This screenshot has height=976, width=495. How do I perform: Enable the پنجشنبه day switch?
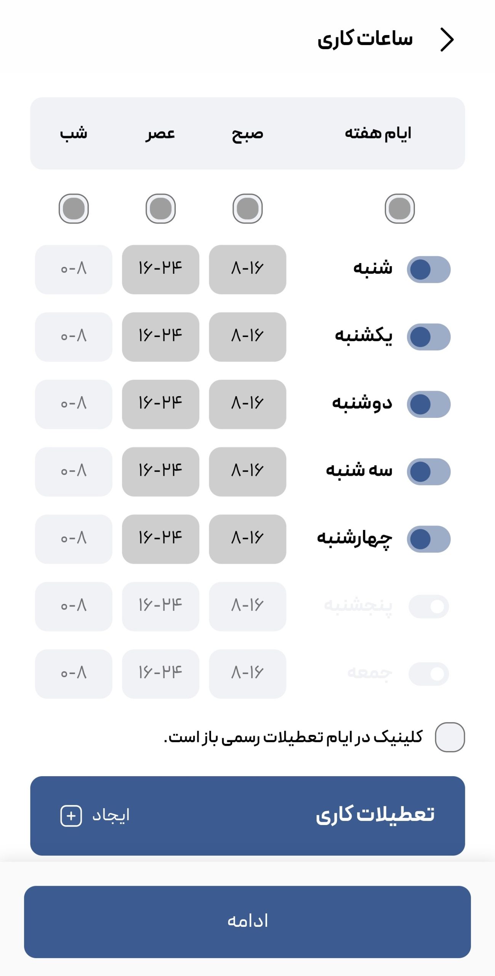(x=428, y=606)
